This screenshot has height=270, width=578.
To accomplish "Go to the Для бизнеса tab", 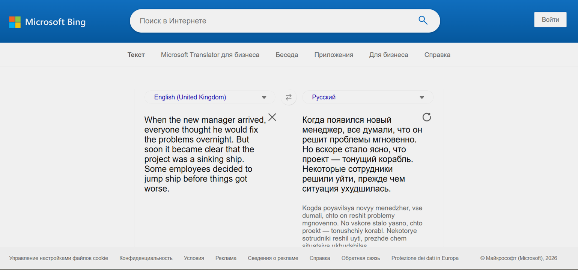I will click(388, 55).
